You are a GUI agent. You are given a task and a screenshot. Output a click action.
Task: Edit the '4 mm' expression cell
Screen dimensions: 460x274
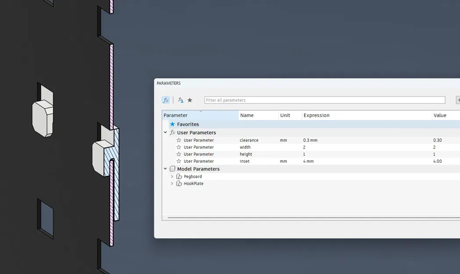[x=309, y=161]
